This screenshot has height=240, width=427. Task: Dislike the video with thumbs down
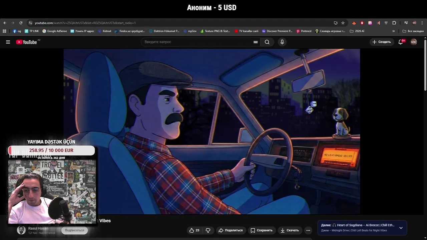coord(208,230)
